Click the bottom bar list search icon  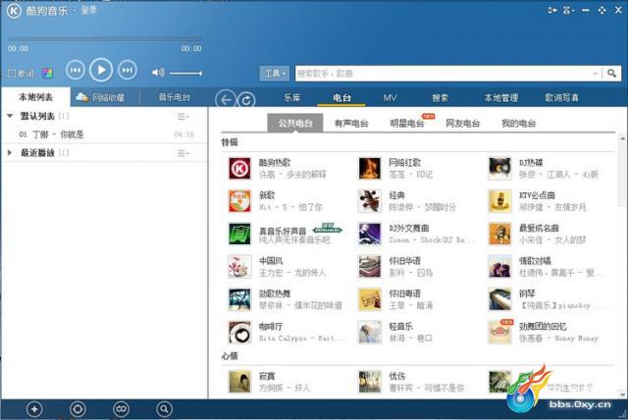164,409
